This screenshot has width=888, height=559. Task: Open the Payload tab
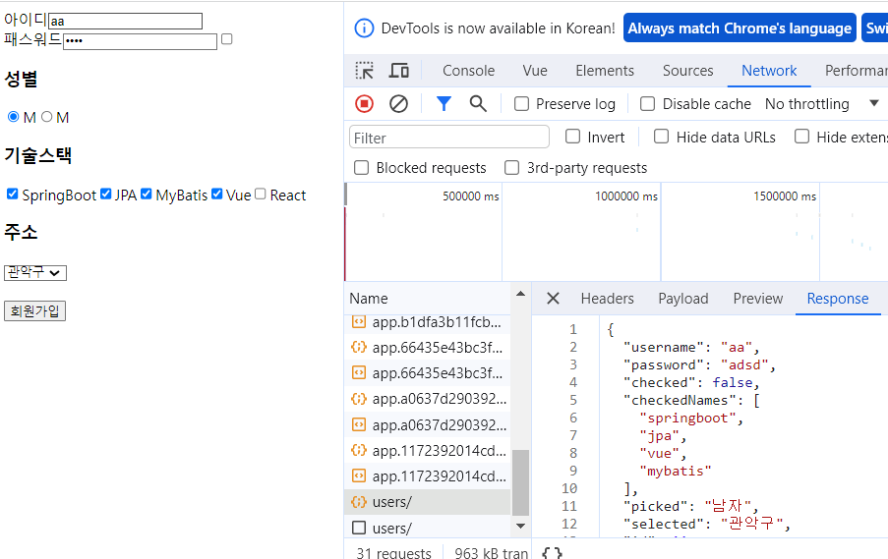click(x=683, y=299)
